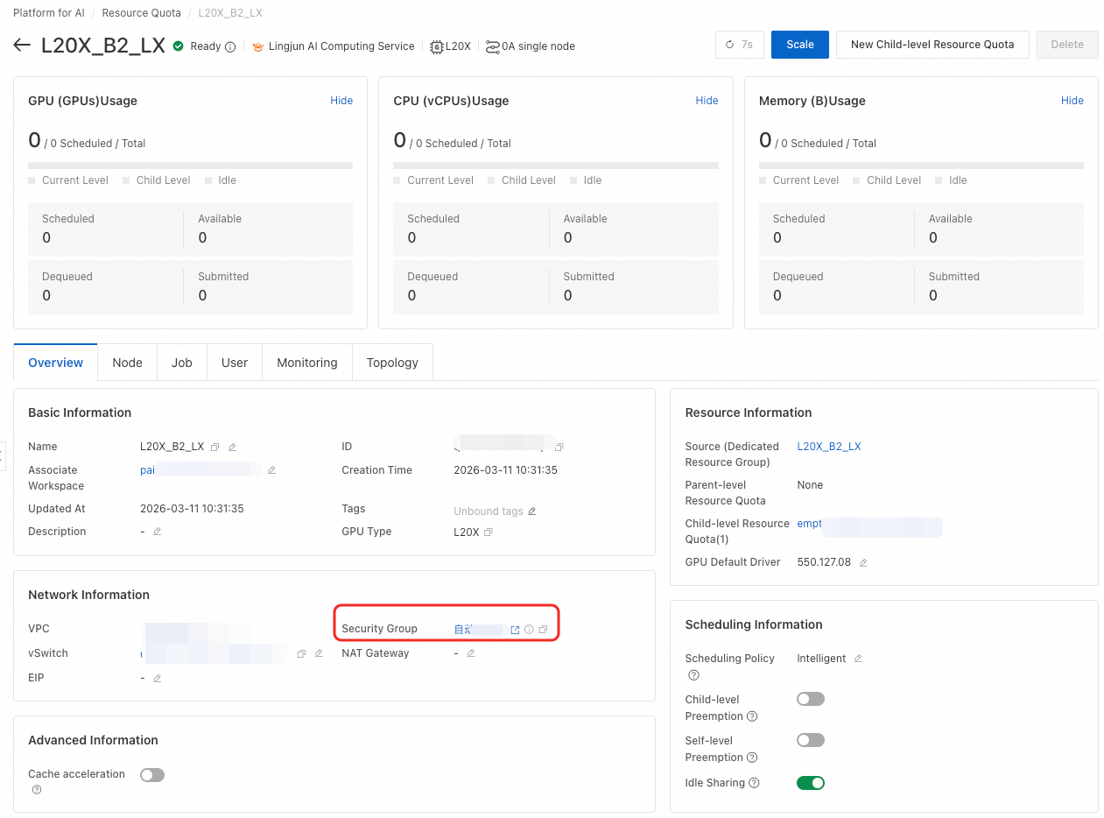Edit the Description field with pencil icon
Screen dimensions: 1104x818
tap(158, 532)
